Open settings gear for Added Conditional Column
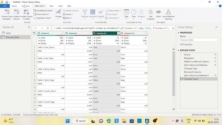The height and width of the screenshot is (125, 222). coord(215,61)
